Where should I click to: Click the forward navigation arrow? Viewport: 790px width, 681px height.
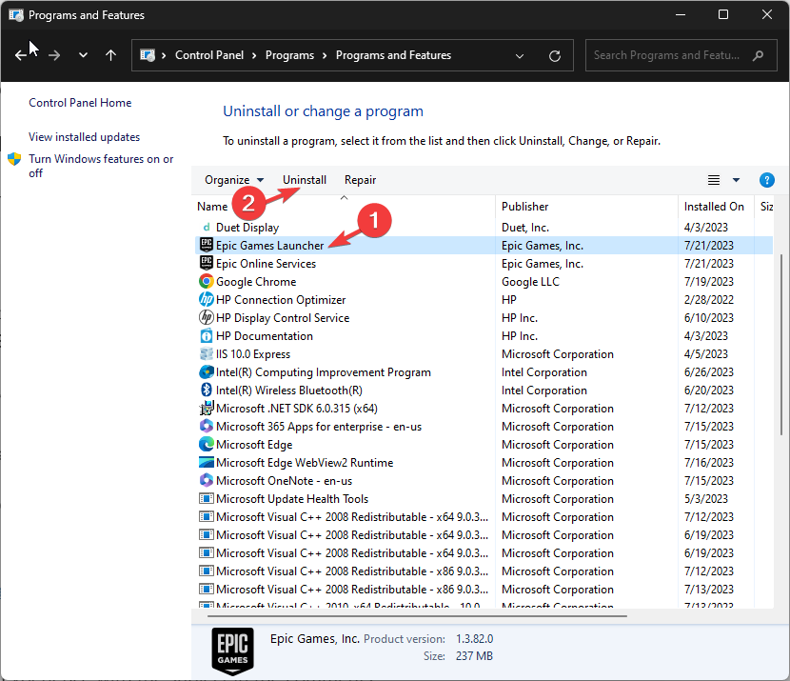tap(54, 55)
